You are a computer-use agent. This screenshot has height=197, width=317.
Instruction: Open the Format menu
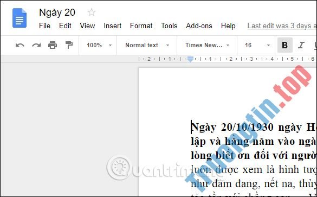(x=141, y=26)
